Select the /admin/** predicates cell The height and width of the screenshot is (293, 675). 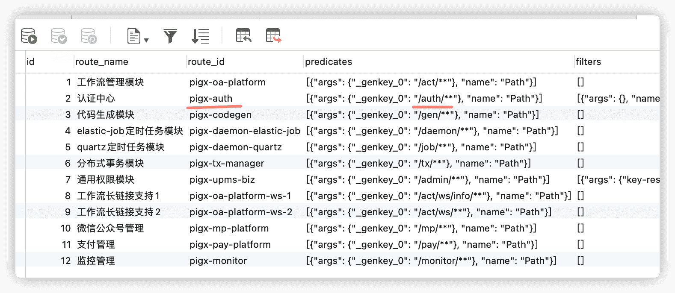click(x=428, y=180)
